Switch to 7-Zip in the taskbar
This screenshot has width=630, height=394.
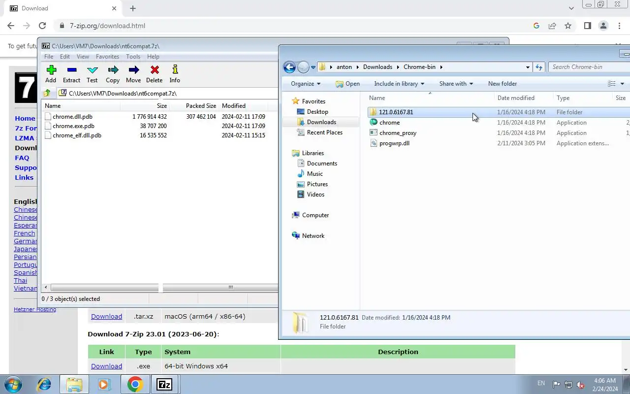pos(164,384)
